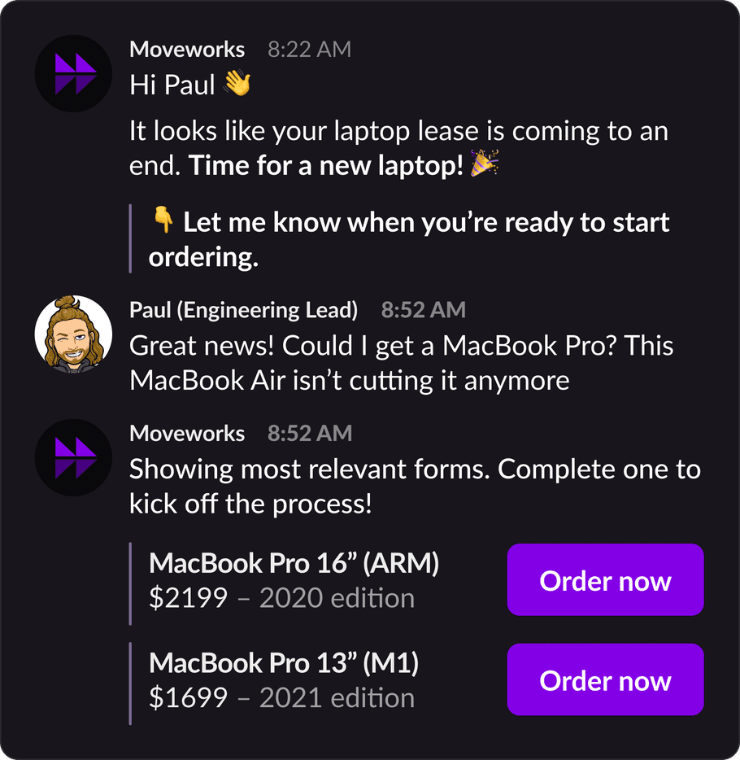The height and width of the screenshot is (760, 740).
Task: Click the pointing-down hand emoji
Action: tap(163, 220)
